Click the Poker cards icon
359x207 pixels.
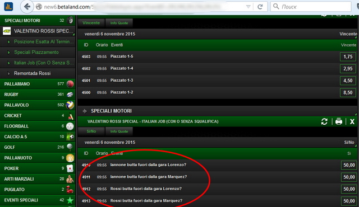(x=70, y=168)
